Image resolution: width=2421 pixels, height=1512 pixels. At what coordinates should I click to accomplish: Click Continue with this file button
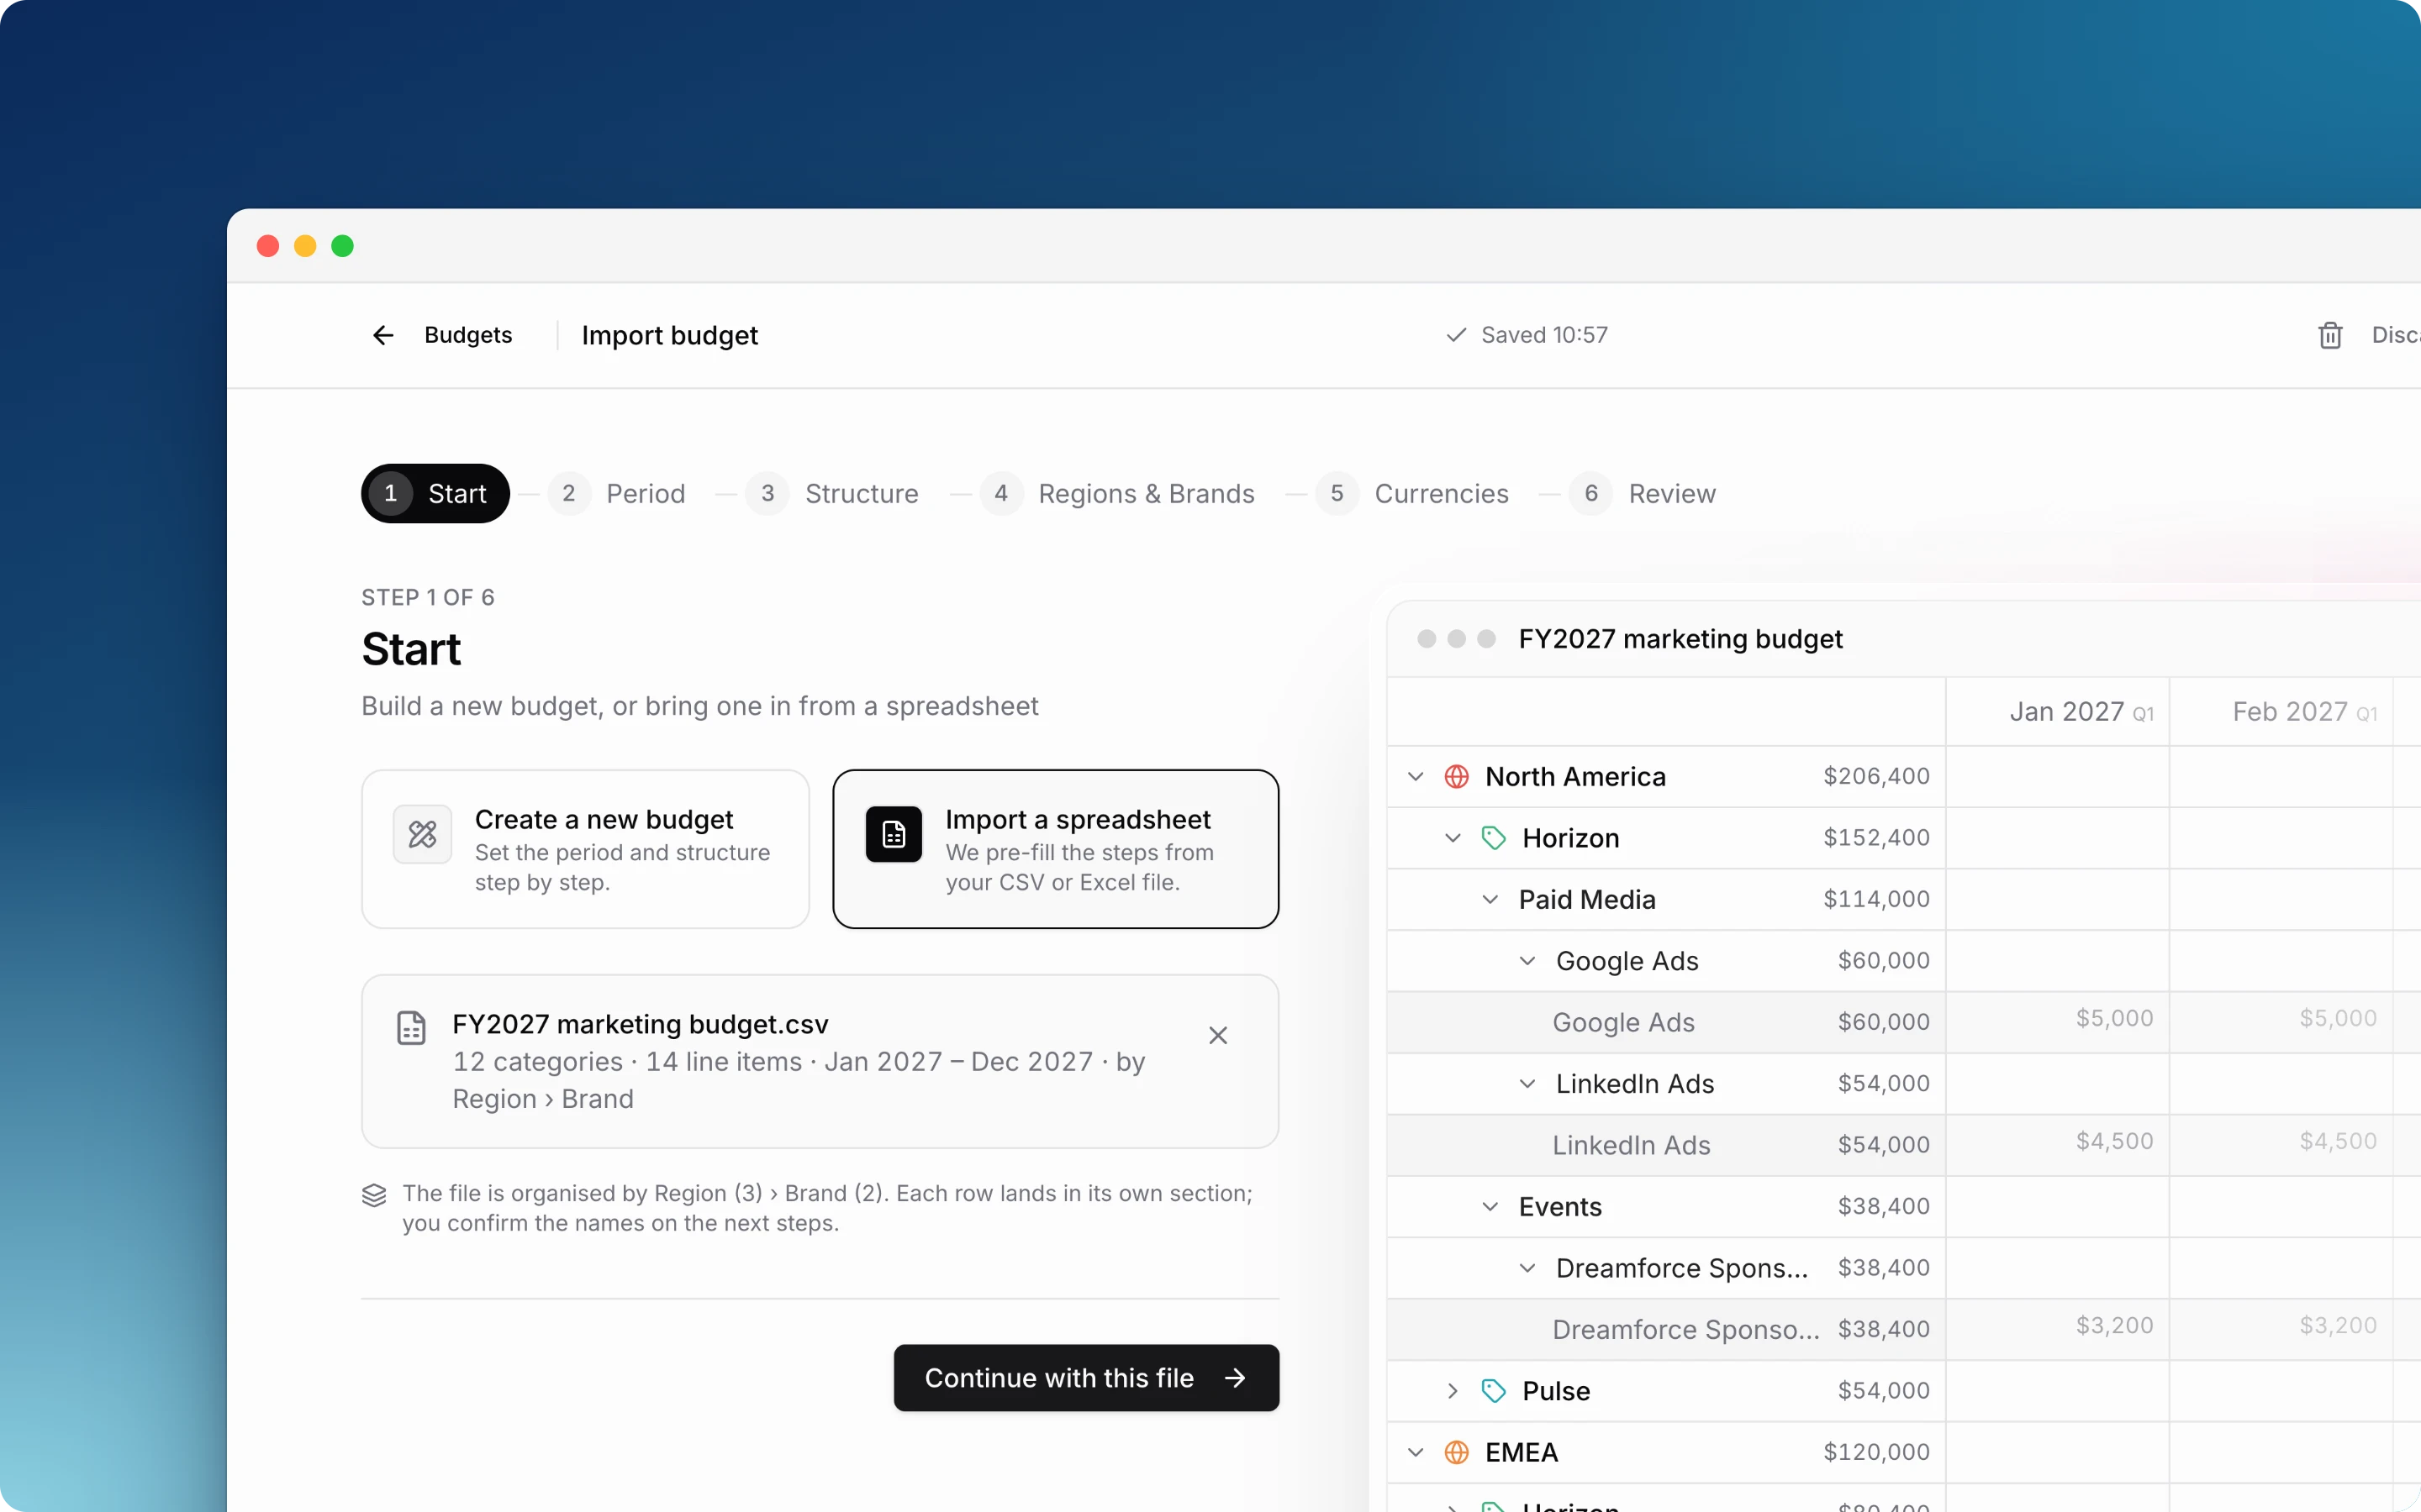(1085, 1378)
